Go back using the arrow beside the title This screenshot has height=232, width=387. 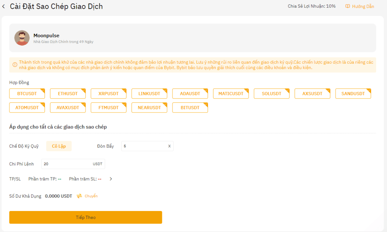(4, 7)
